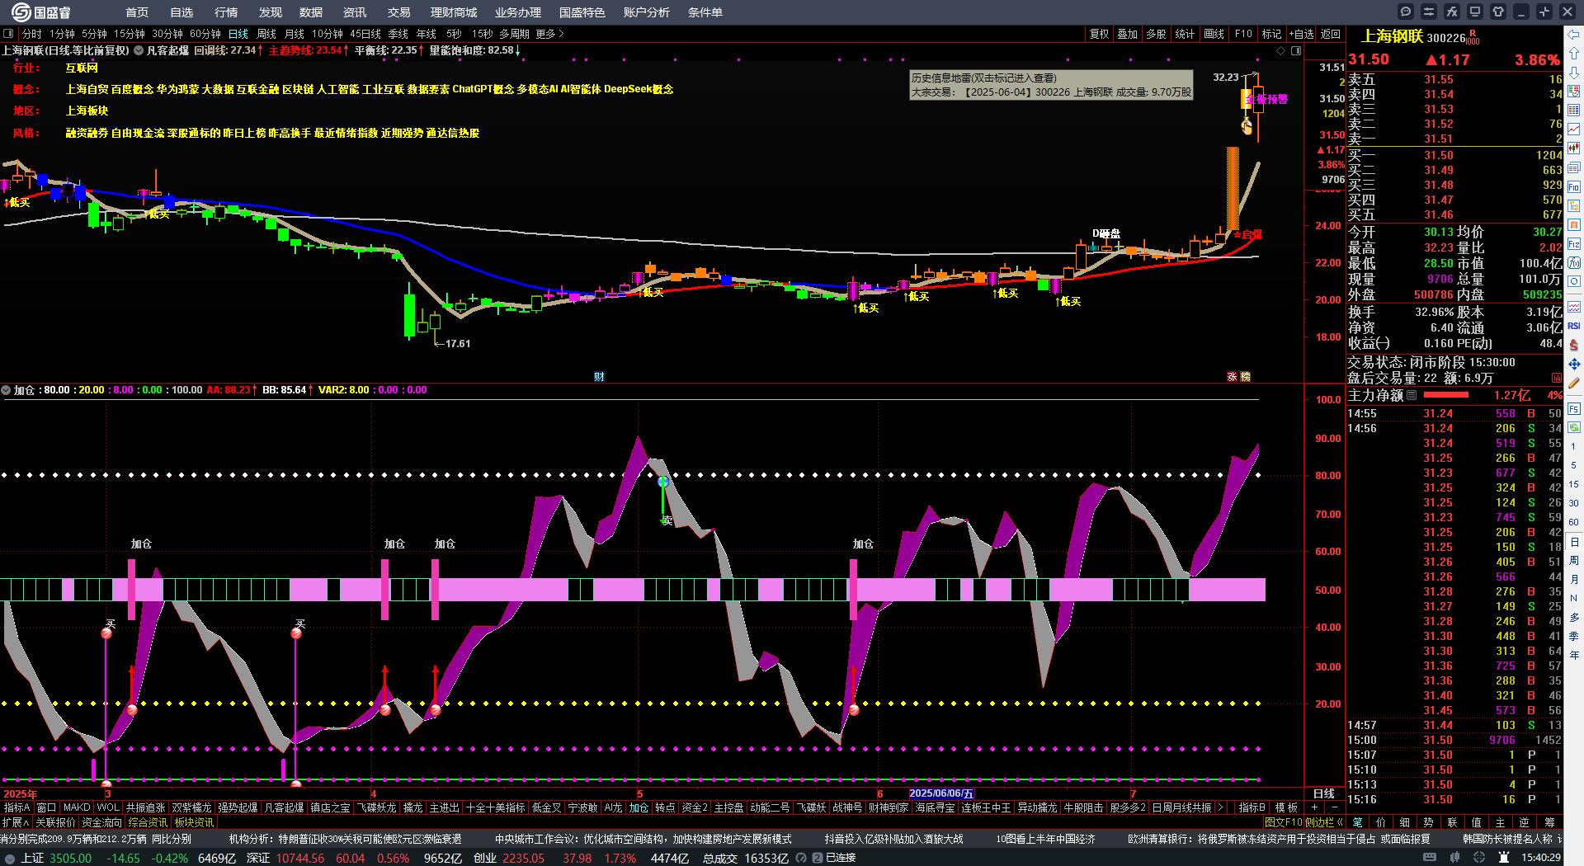Toggle 叠加 overlay button
The height and width of the screenshot is (866, 1584).
click(1128, 34)
